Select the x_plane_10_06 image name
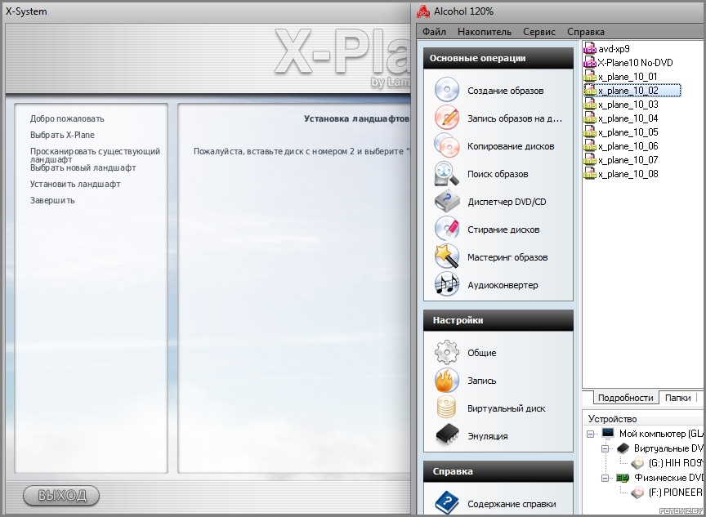706x517 pixels. pyautogui.click(x=628, y=146)
